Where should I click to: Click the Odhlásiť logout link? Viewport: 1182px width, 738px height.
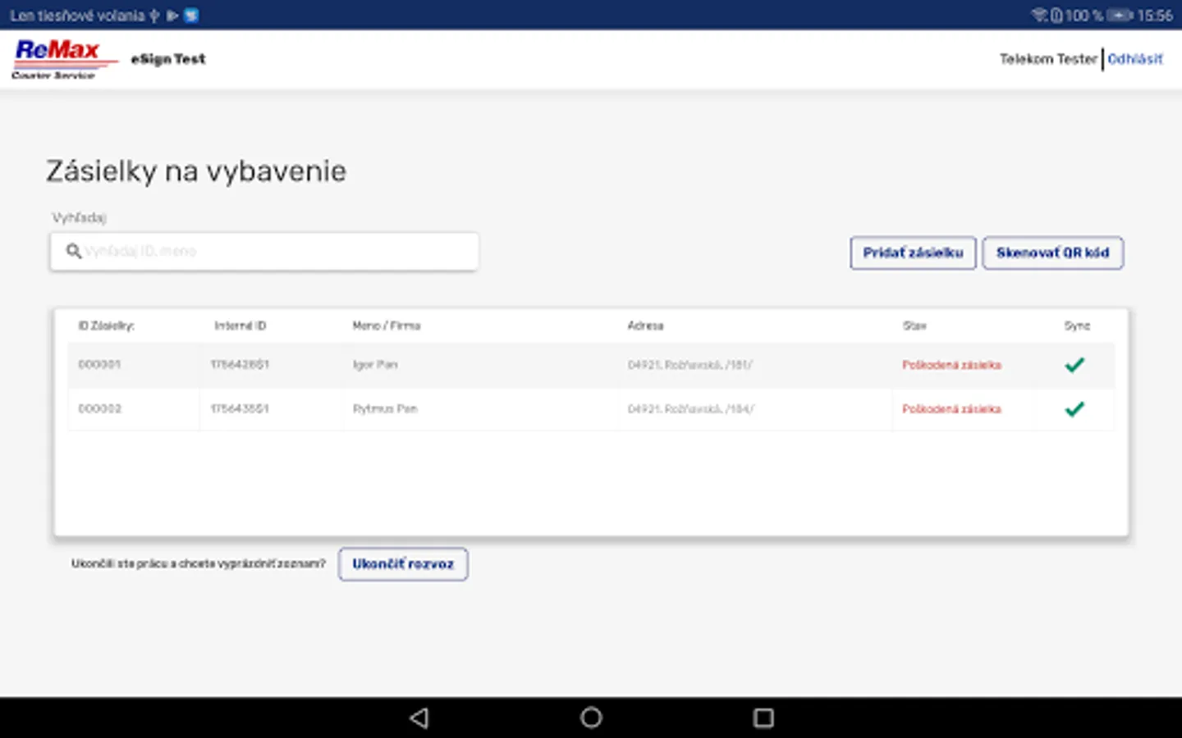point(1135,59)
